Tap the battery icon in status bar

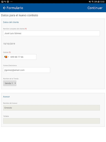pos(99,2)
